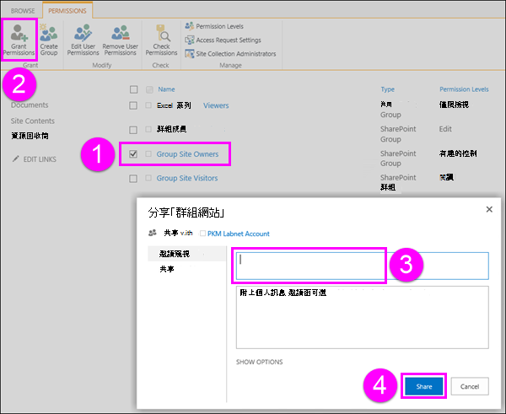Viewport: 506px width, 414px height.
Task: Open Access Request Settings
Action: [x=223, y=40]
